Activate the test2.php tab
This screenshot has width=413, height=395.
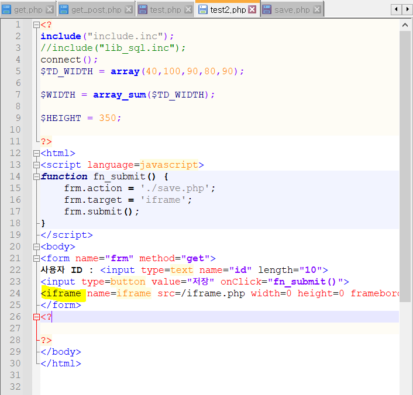click(228, 10)
